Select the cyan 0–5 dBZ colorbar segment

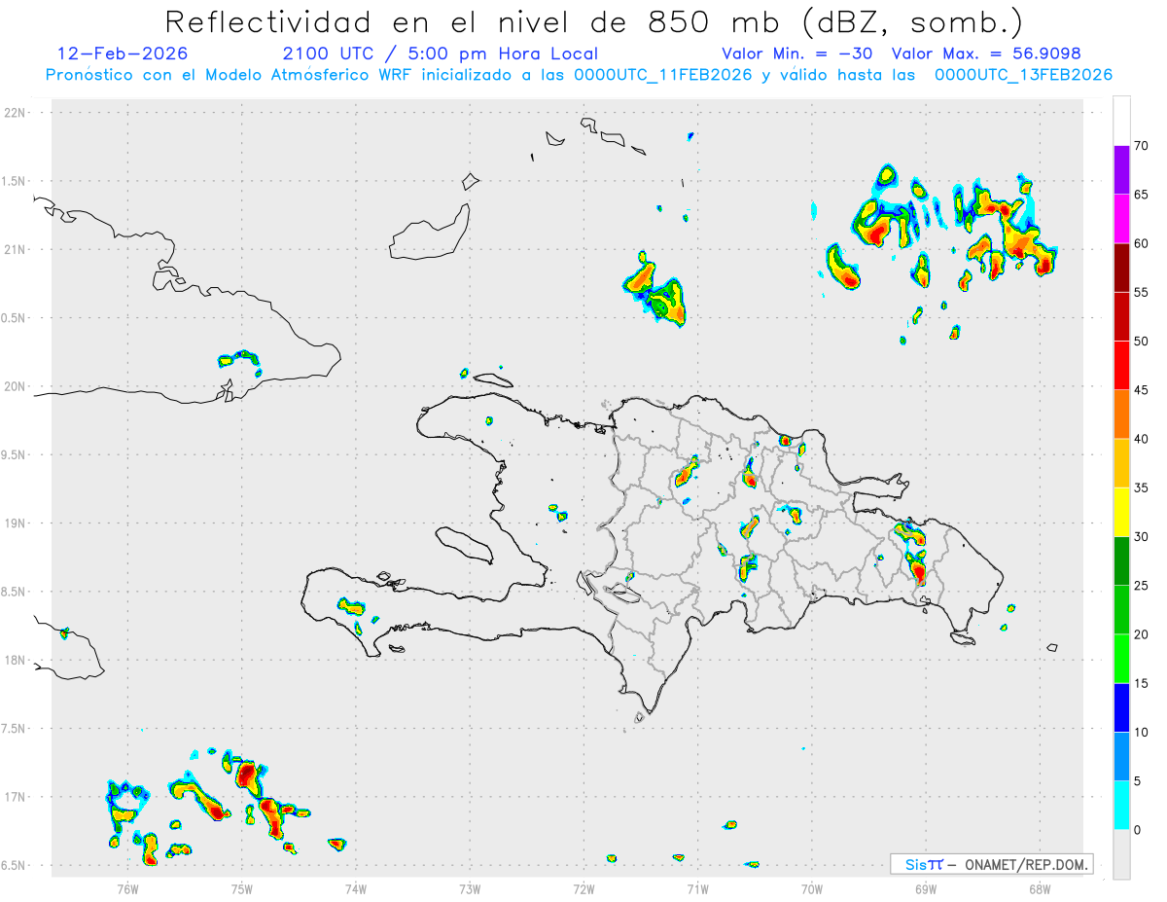(1121, 806)
